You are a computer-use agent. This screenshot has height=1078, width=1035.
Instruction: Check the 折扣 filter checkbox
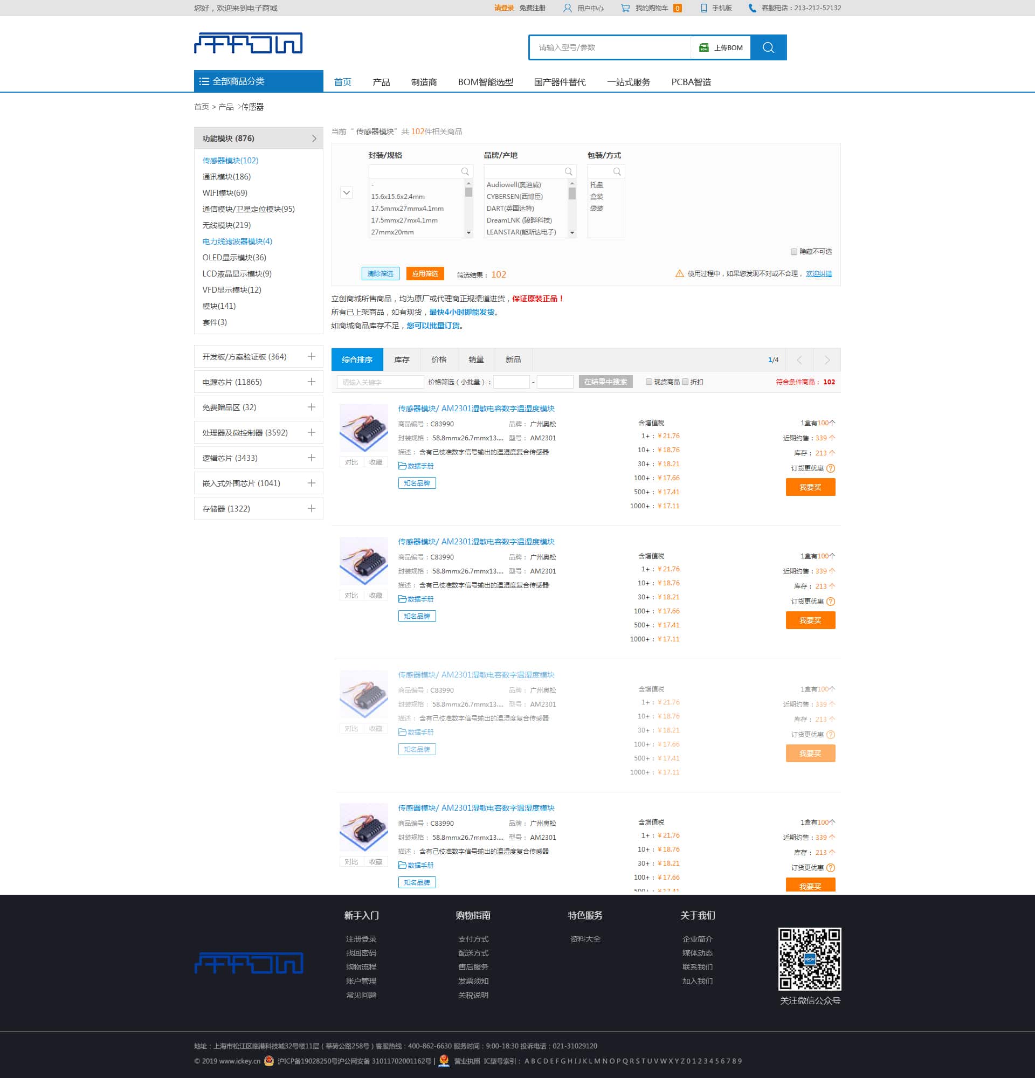click(685, 382)
